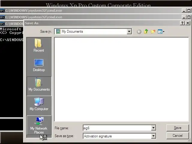Click the Save button
Image resolution: width=192 pixels, height=144 pixels.
(x=178, y=128)
